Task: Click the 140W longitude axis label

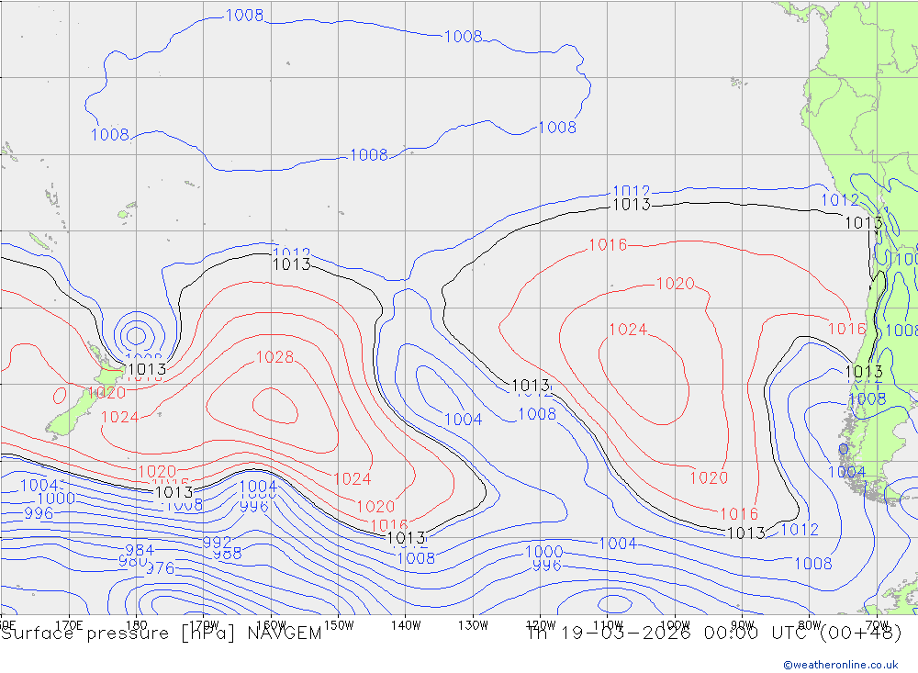Action: coord(406,625)
